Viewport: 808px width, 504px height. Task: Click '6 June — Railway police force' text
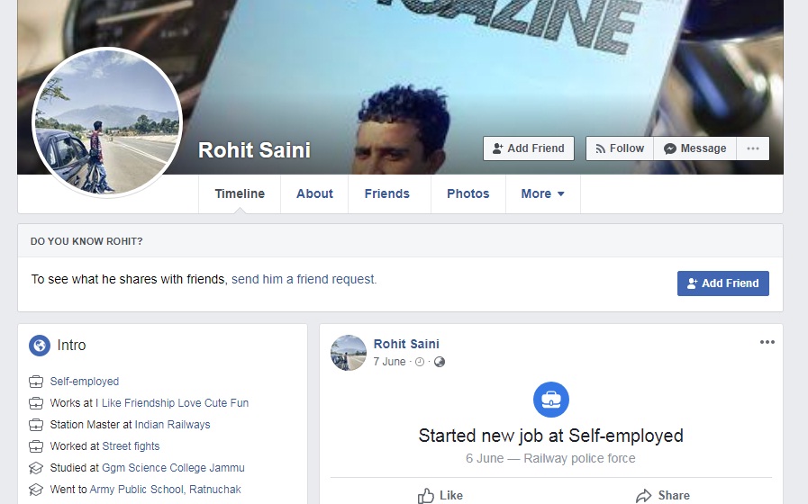click(551, 458)
